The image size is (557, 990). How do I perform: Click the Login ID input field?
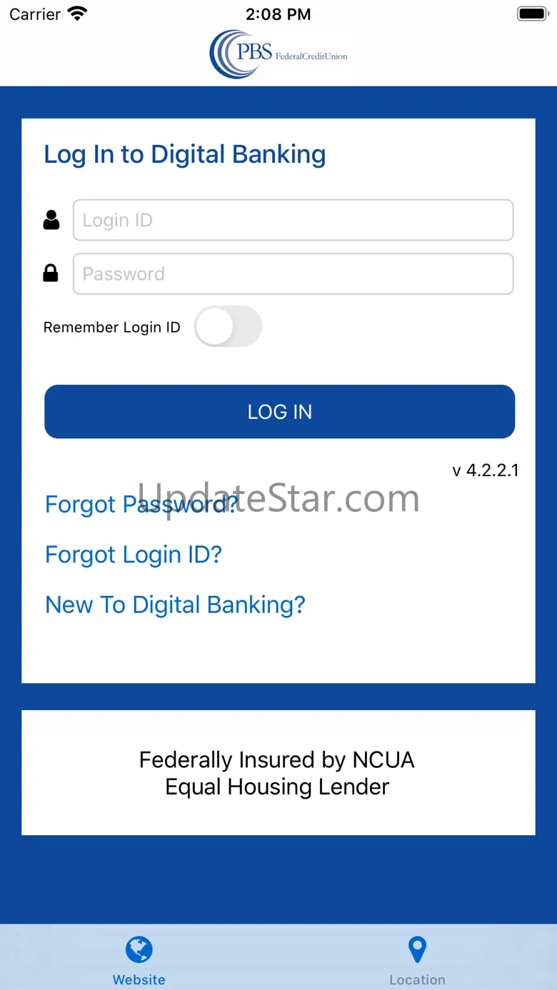[x=293, y=220]
